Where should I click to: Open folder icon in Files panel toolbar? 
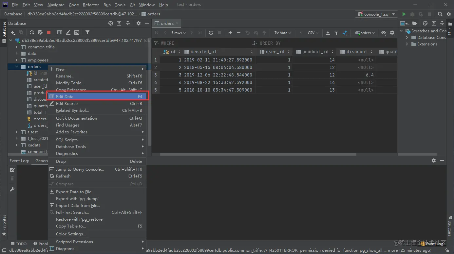click(415, 23)
